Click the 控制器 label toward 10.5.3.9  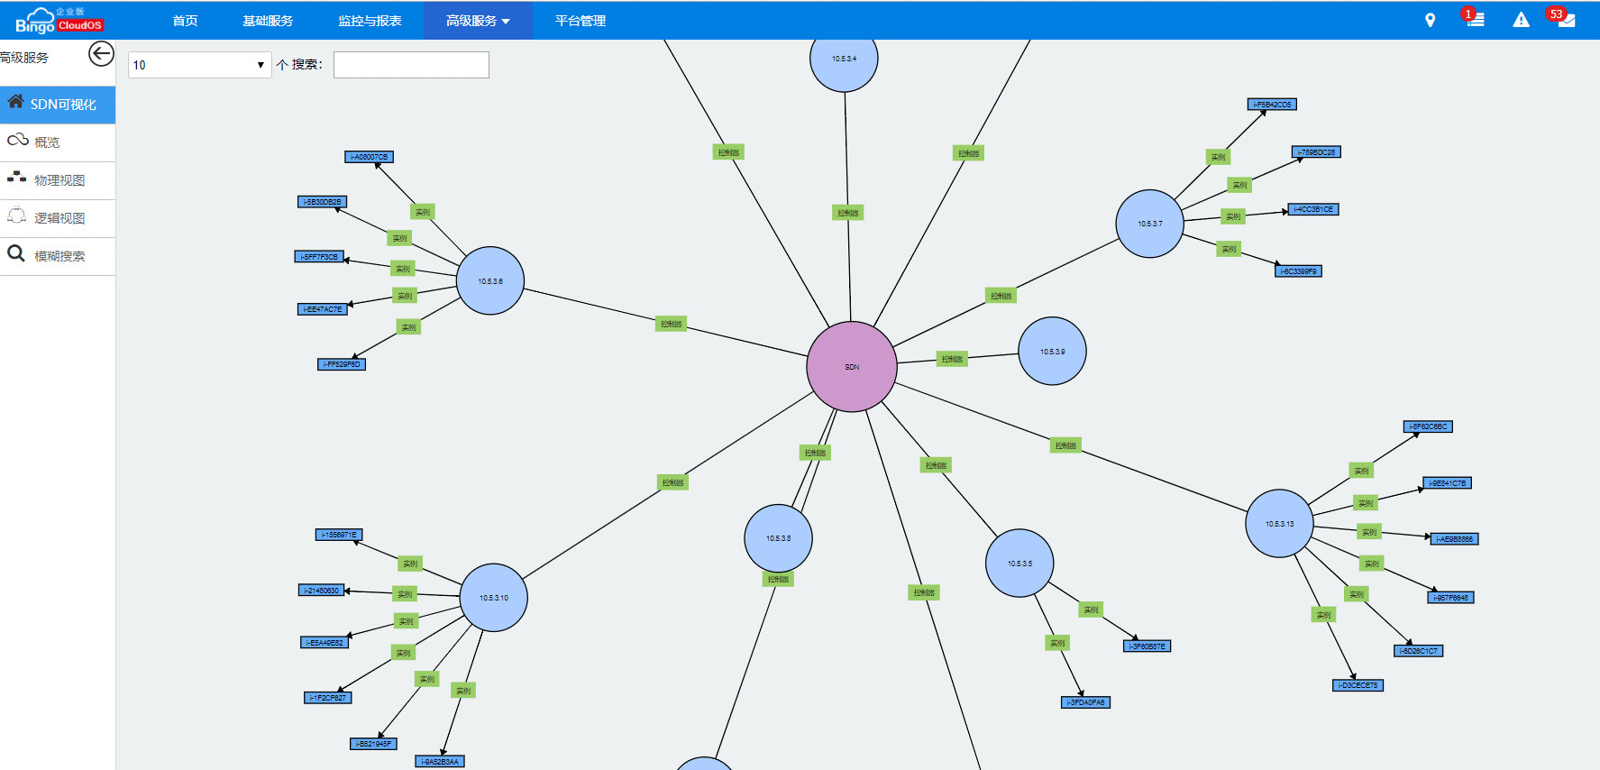952,359
